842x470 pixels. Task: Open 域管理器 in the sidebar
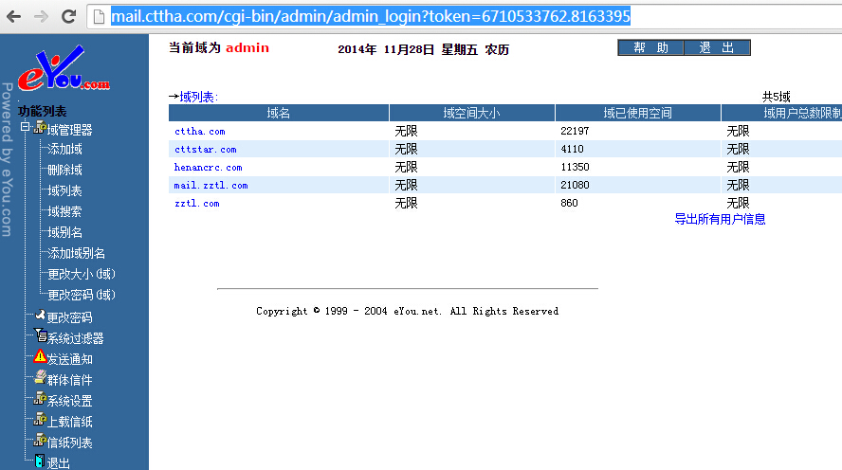(x=69, y=130)
